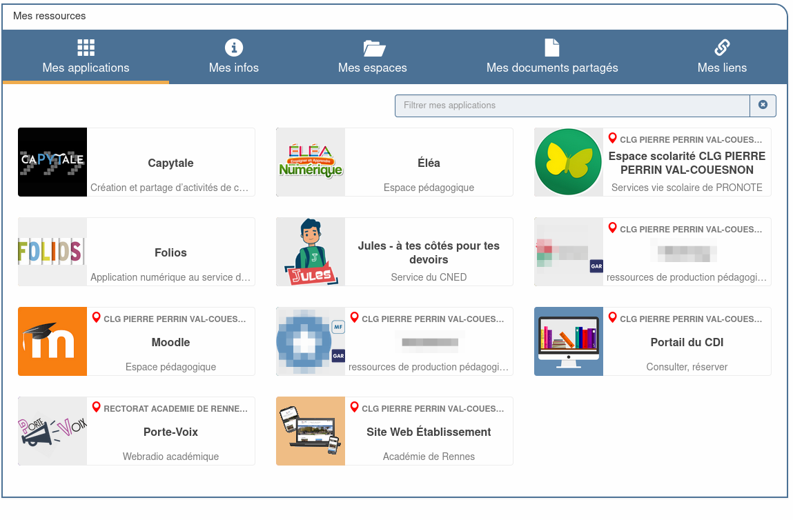Click the red location pin on Moodle card

(x=97, y=318)
